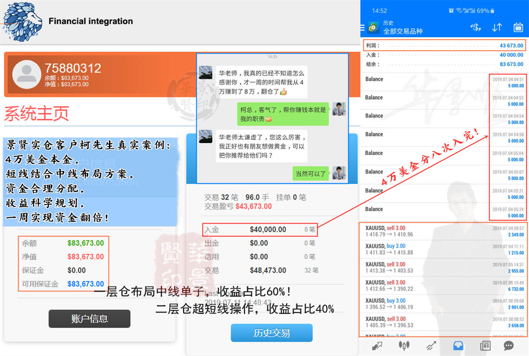Image resolution: width=529 pixels, height=356 pixels.
Task: Open XAUUSD sell trade 1405.39 → 1396.53
Action: click(444, 322)
